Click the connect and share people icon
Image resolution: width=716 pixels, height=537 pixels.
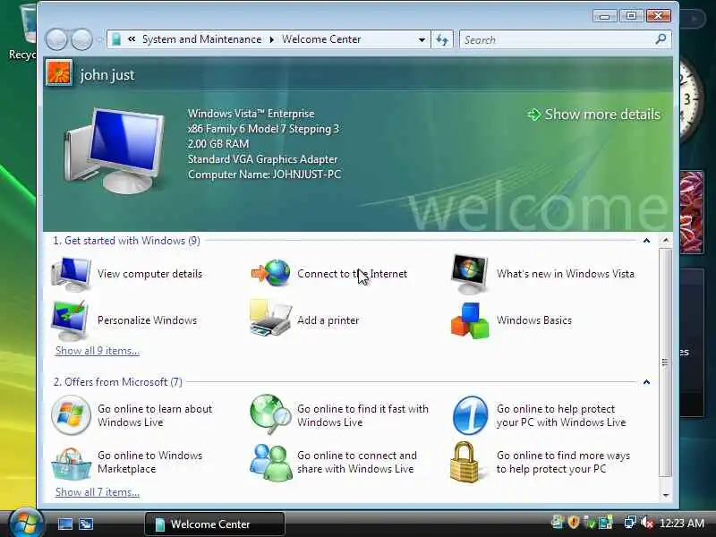tap(270, 463)
